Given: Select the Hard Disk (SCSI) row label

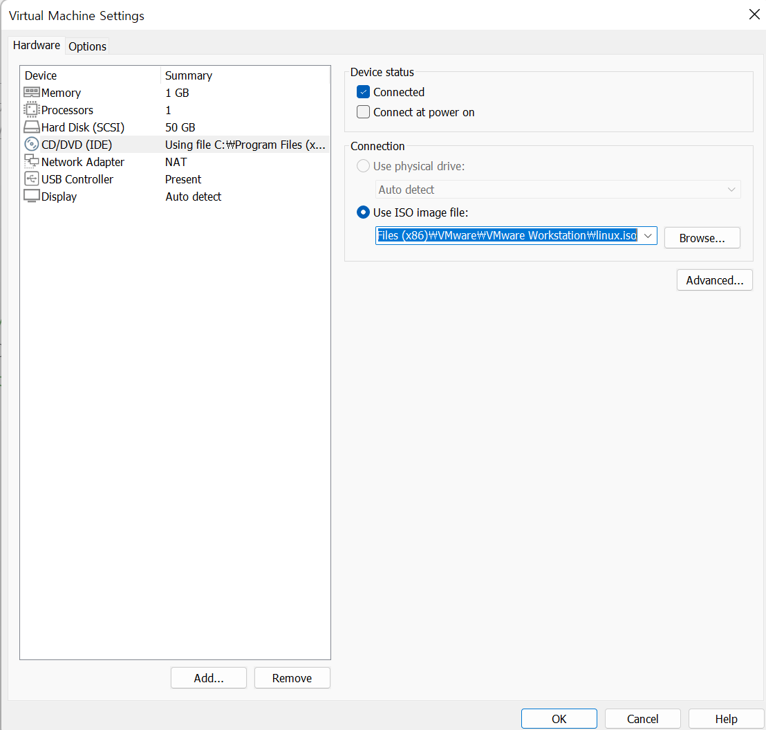Looking at the screenshot, I should (x=83, y=127).
